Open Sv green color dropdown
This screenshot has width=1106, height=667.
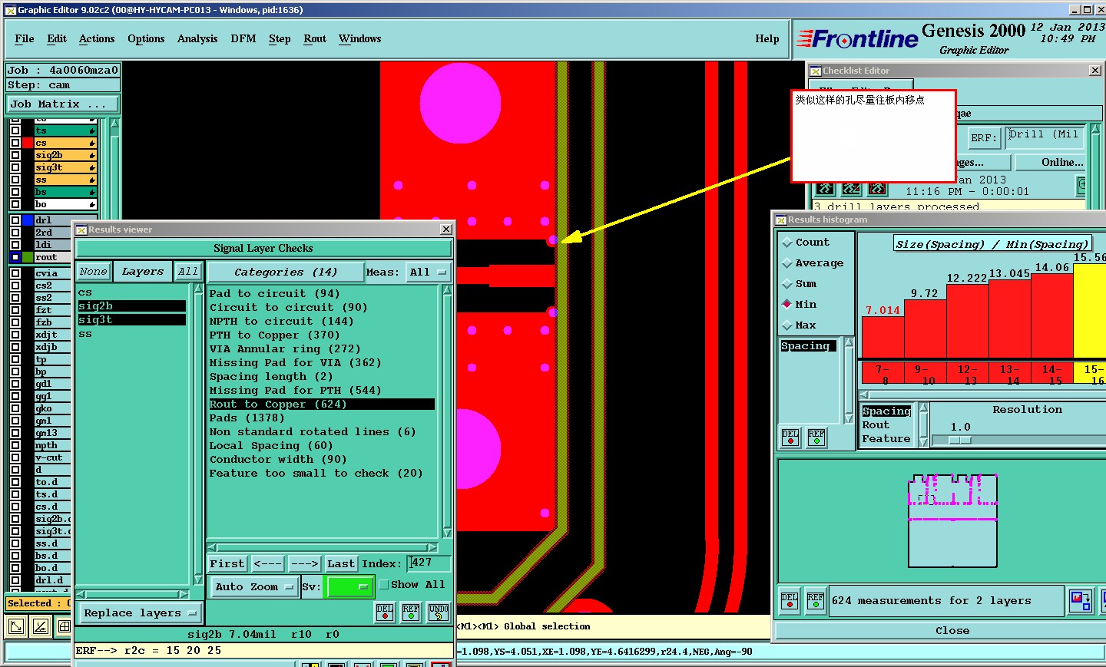point(349,587)
